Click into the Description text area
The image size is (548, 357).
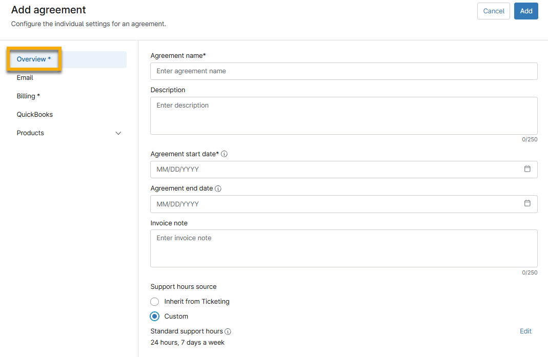(x=343, y=116)
